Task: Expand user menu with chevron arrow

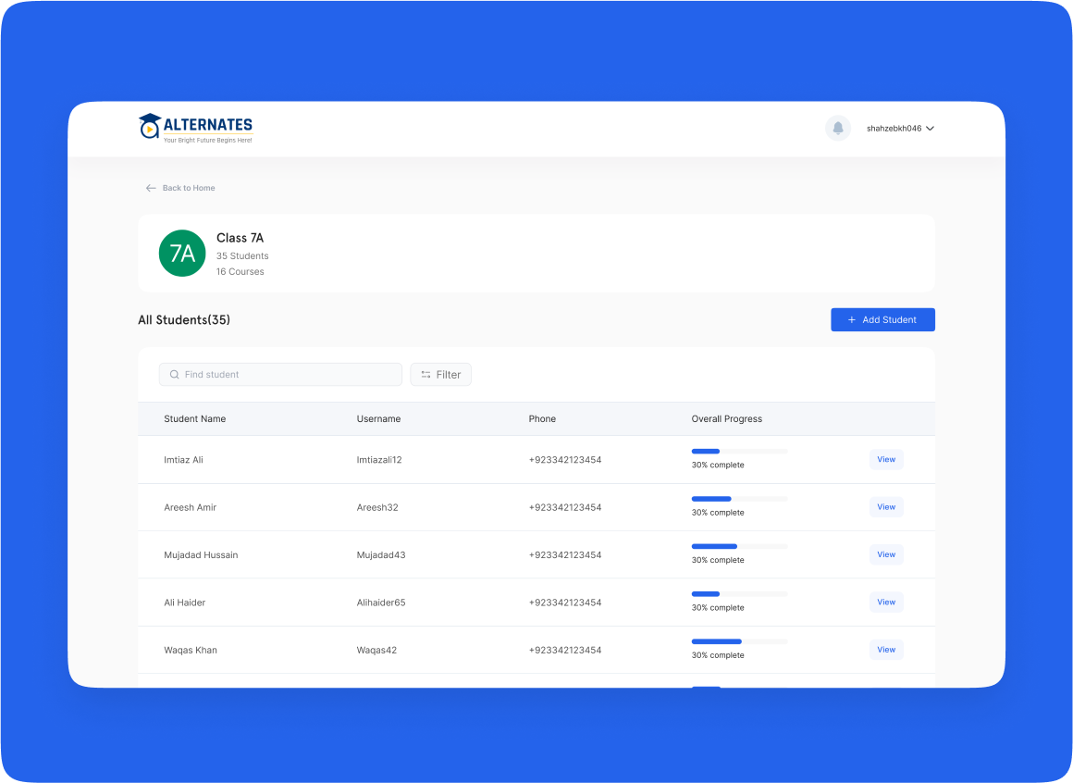Action: click(931, 129)
